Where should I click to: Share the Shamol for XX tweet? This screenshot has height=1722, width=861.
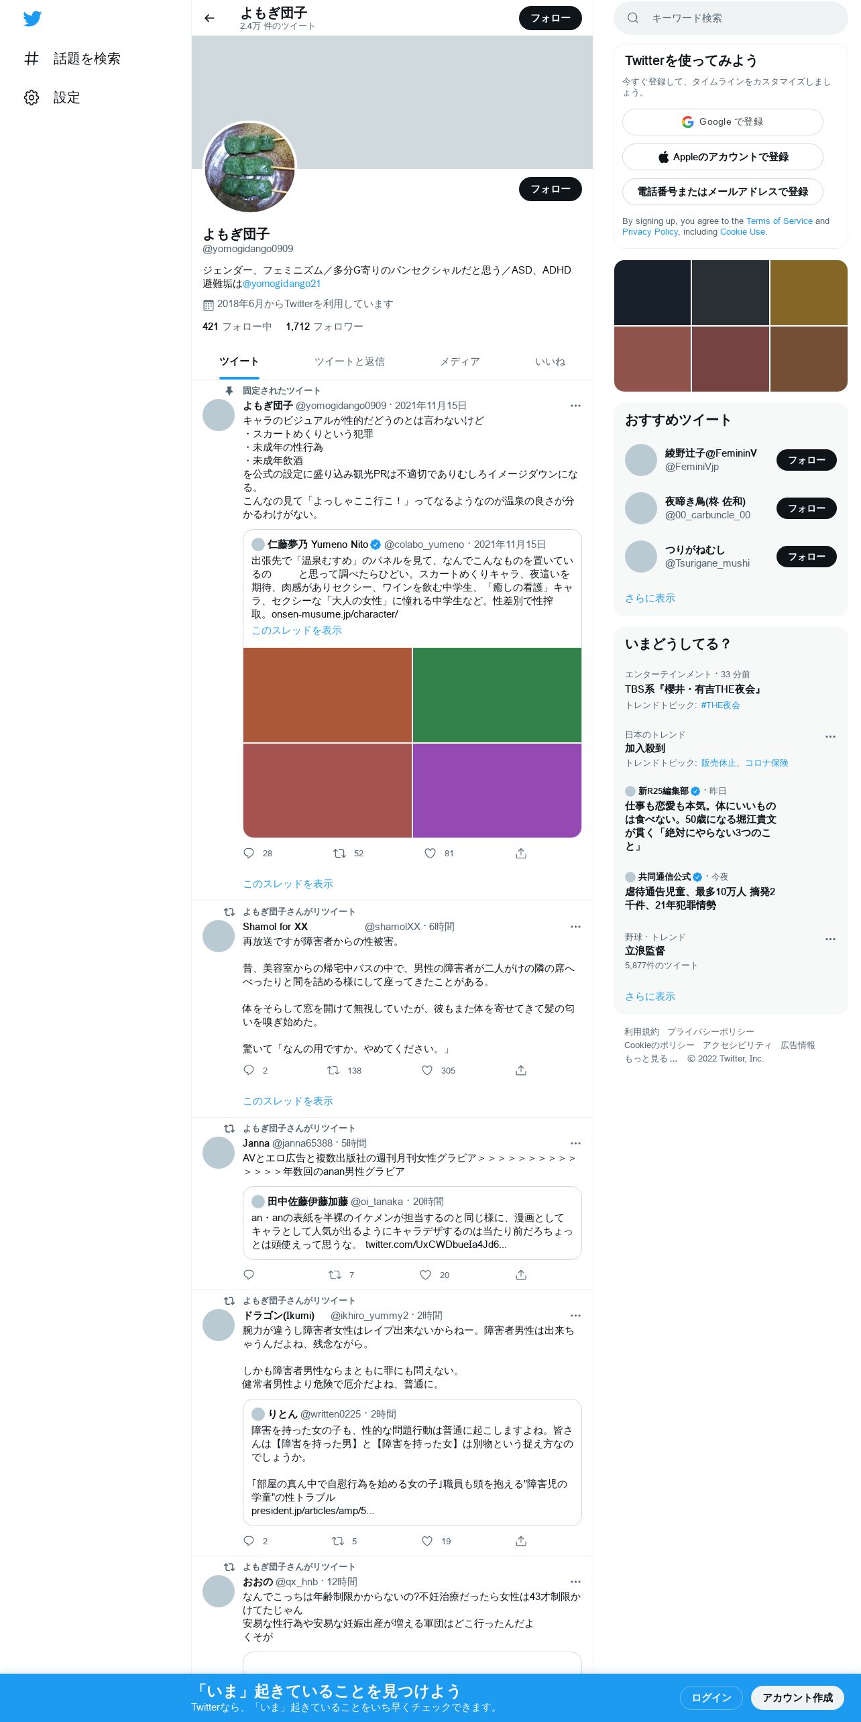(x=521, y=1070)
